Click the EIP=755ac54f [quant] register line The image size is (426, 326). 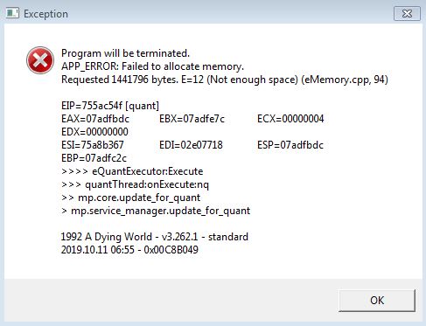[x=110, y=106]
